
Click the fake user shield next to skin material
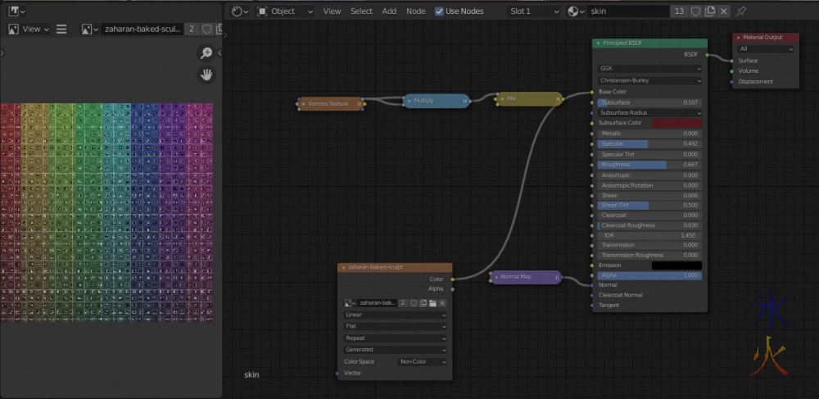696,11
